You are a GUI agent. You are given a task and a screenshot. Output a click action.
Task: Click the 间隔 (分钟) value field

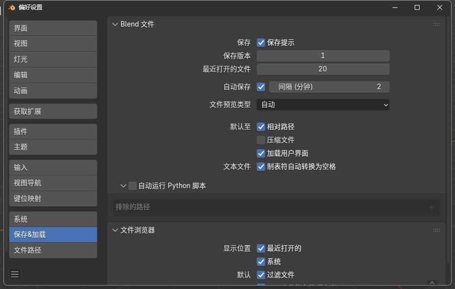point(329,87)
